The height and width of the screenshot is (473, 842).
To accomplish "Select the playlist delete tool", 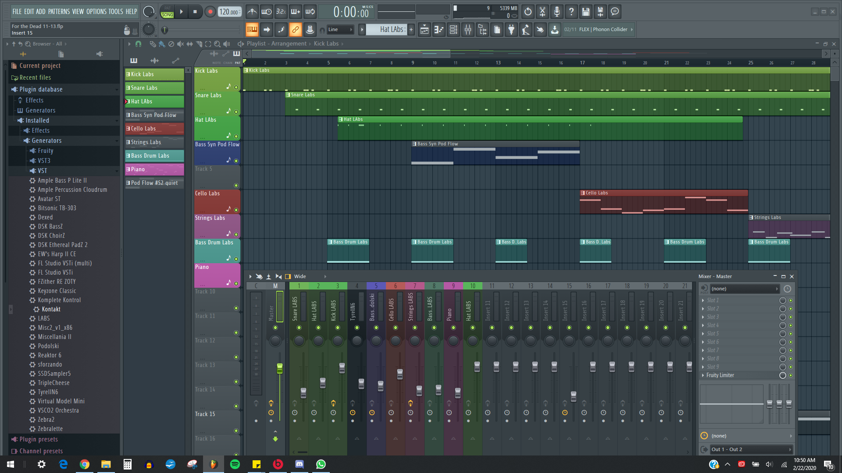I will (171, 44).
